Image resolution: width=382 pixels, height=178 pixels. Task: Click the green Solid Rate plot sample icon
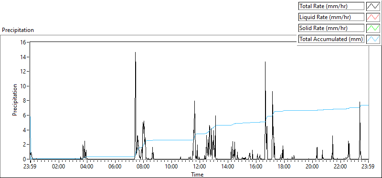373,28
